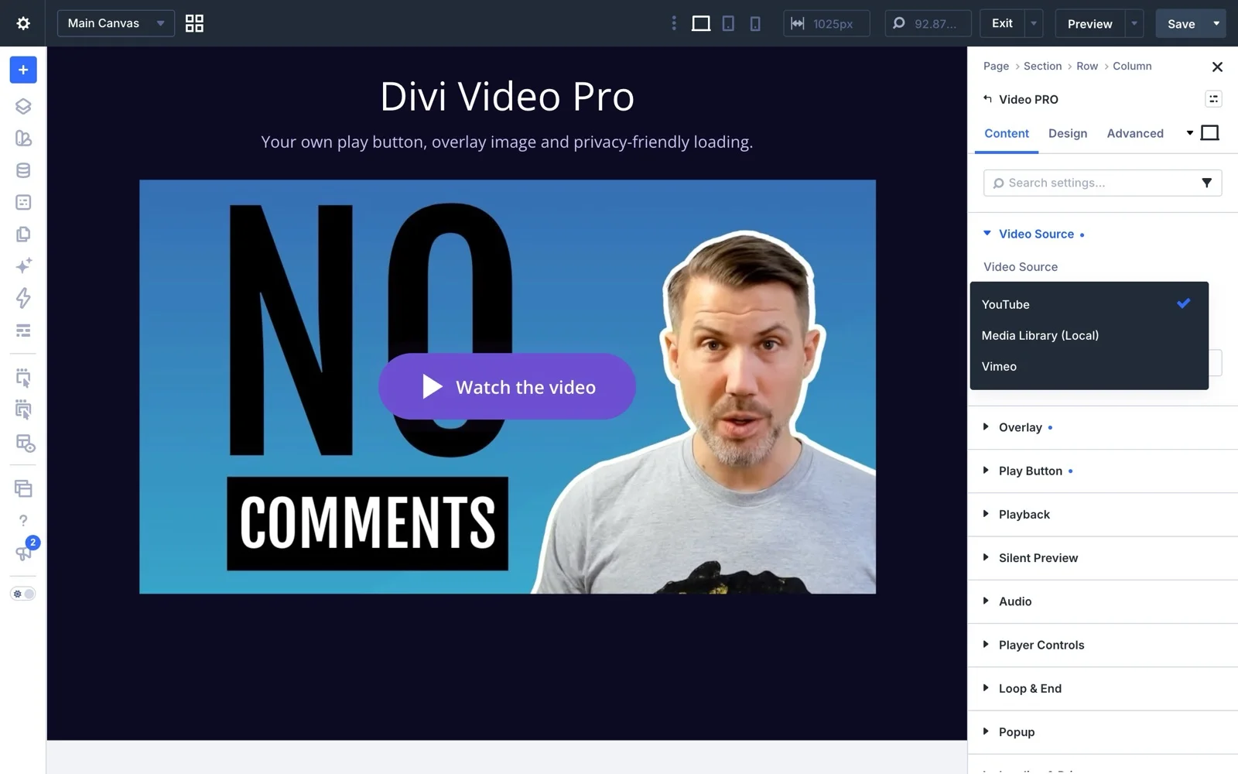Open the three-dot responsive options menu
The height and width of the screenshot is (774, 1238).
674,23
